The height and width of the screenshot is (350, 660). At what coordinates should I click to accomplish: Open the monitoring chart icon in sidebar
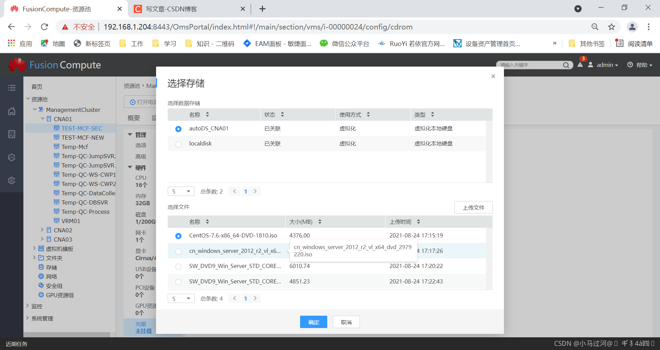click(x=11, y=134)
